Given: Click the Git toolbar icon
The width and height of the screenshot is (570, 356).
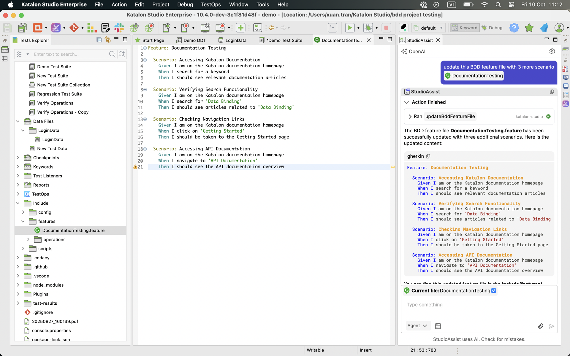Looking at the screenshot, I should click(x=74, y=28).
